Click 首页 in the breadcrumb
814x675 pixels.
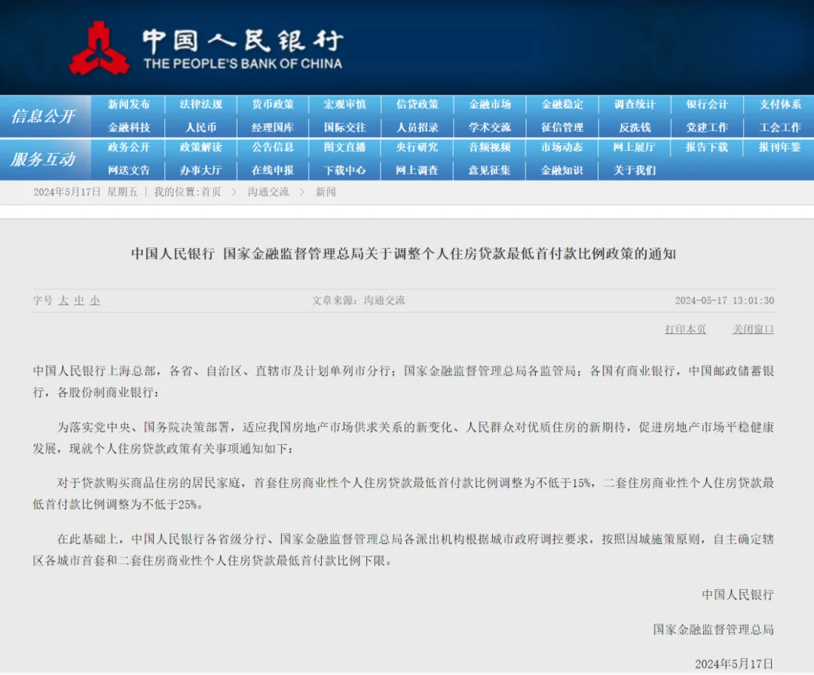point(211,192)
